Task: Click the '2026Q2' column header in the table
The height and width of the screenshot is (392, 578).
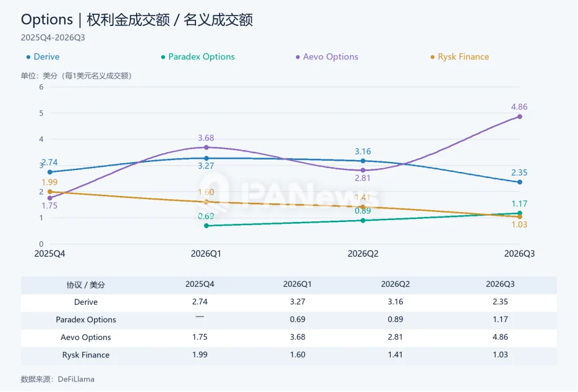Action: pos(396,284)
